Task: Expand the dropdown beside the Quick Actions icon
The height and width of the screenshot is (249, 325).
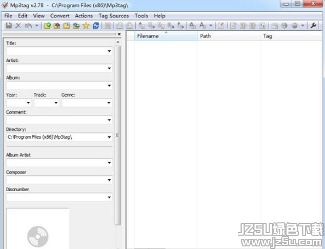Action: coord(211,26)
